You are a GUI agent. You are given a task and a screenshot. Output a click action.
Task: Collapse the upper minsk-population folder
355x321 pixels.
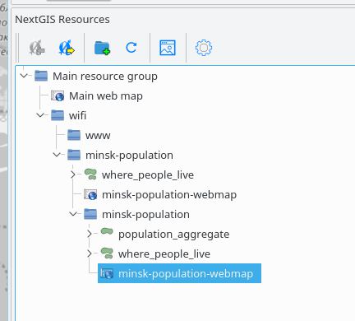(x=57, y=155)
